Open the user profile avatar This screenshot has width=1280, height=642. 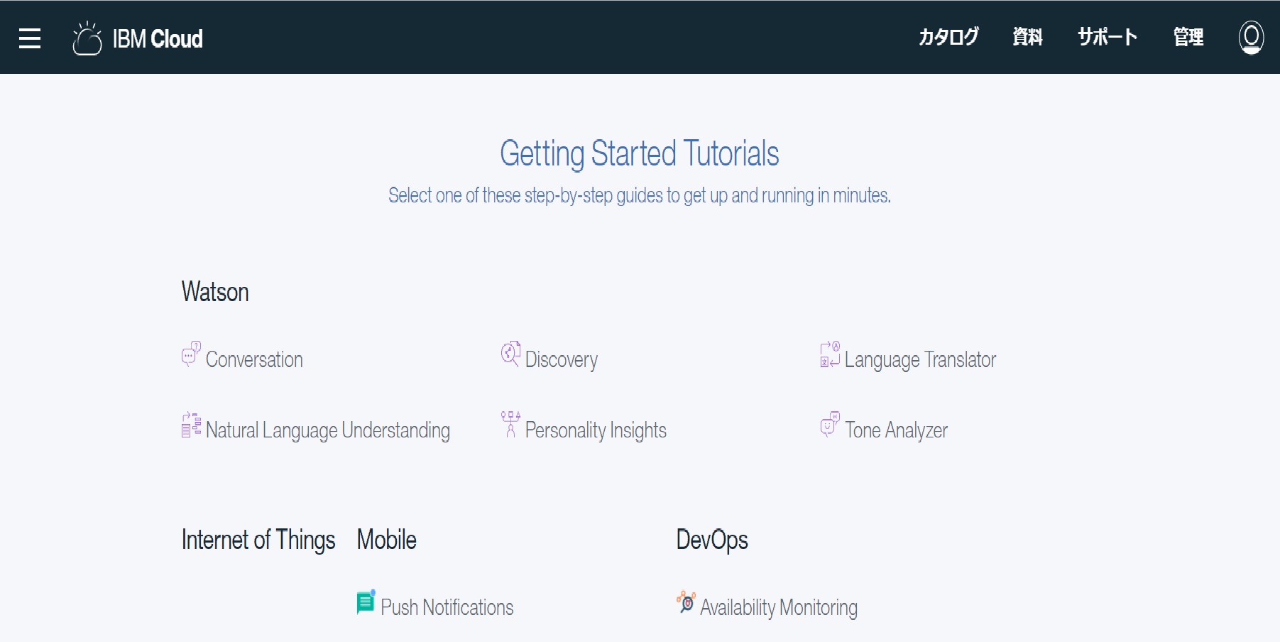point(1251,38)
